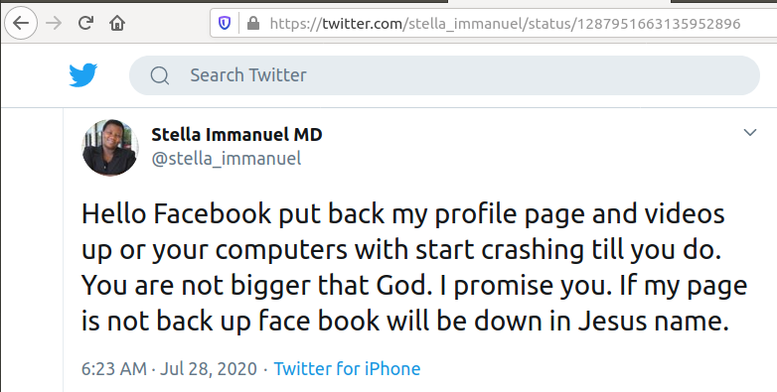Viewport: 777px width, 392px height.
Task: Open the tracking protection shield icon
Action: (x=225, y=23)
